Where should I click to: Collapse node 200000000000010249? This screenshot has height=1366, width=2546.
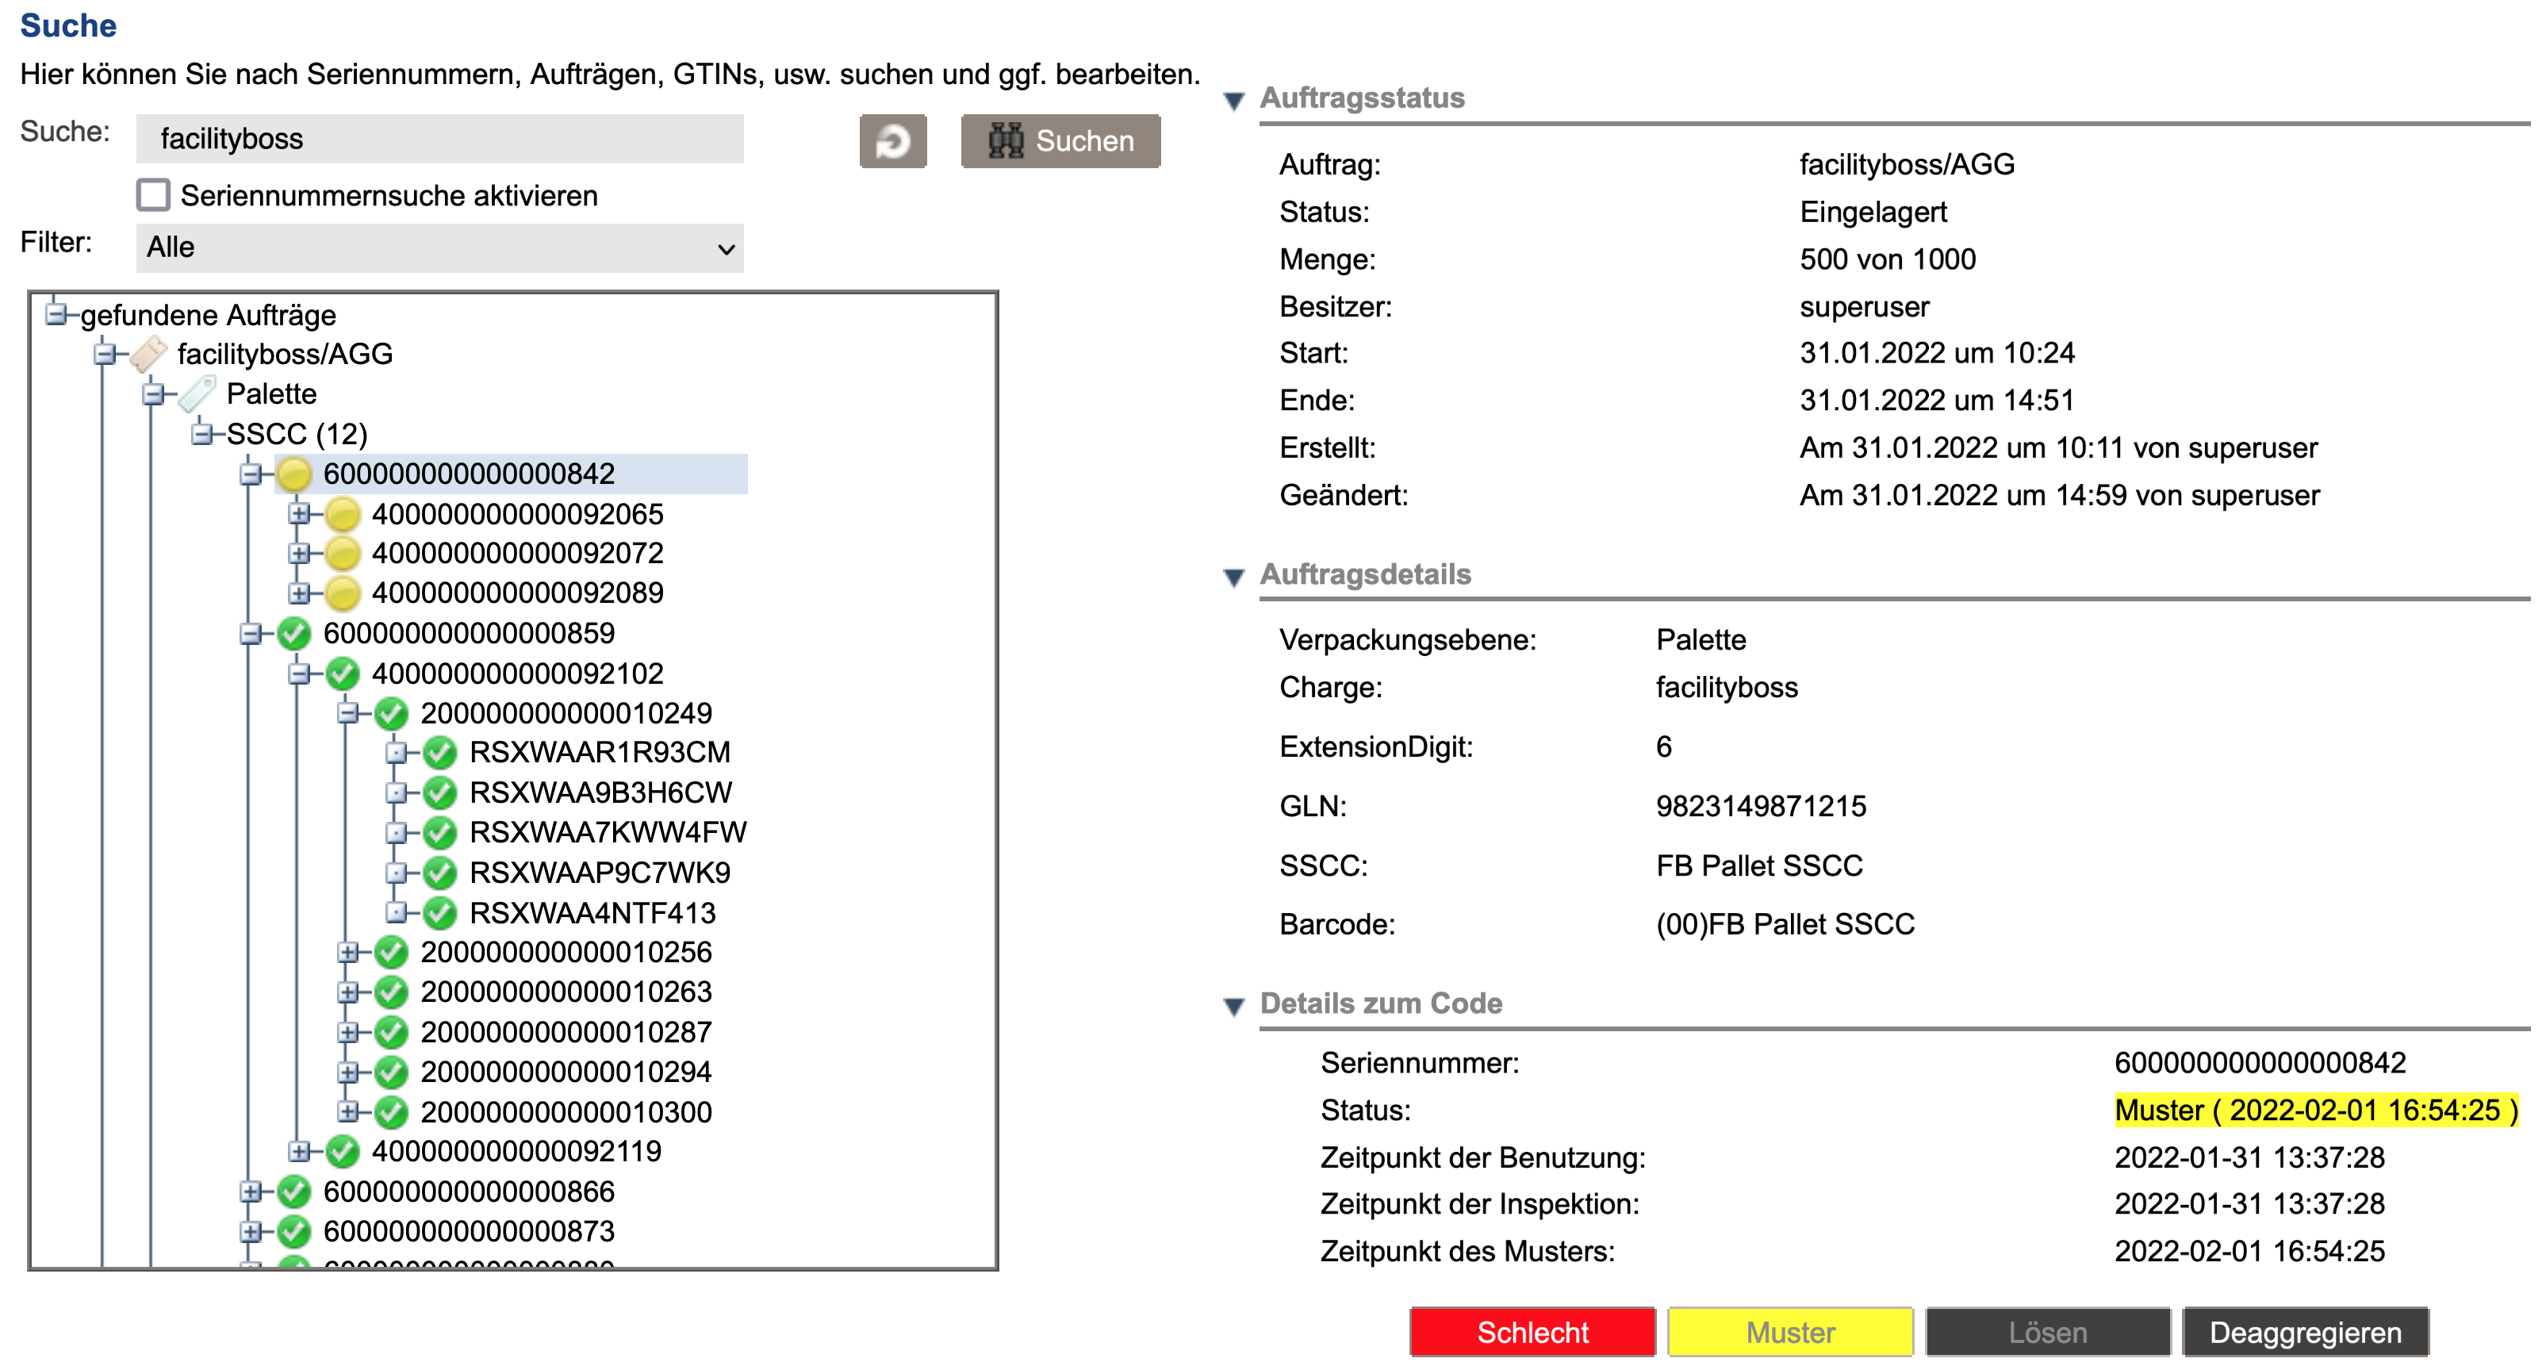click(x=347, y=712)
